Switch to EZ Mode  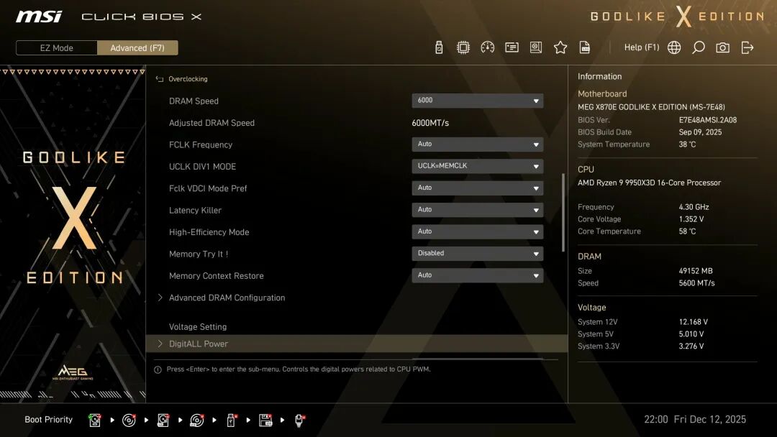(57, 48)
